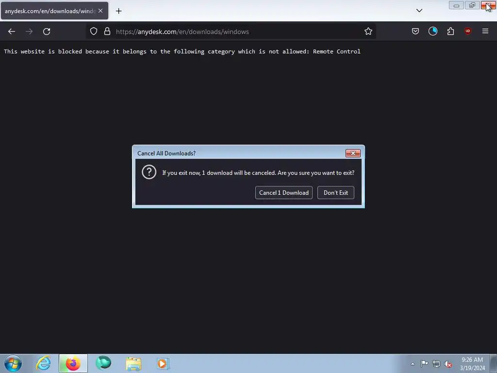Open the Save to Pocket icon
This screenshot has width=497, height=373.
(x=415, y=32)
